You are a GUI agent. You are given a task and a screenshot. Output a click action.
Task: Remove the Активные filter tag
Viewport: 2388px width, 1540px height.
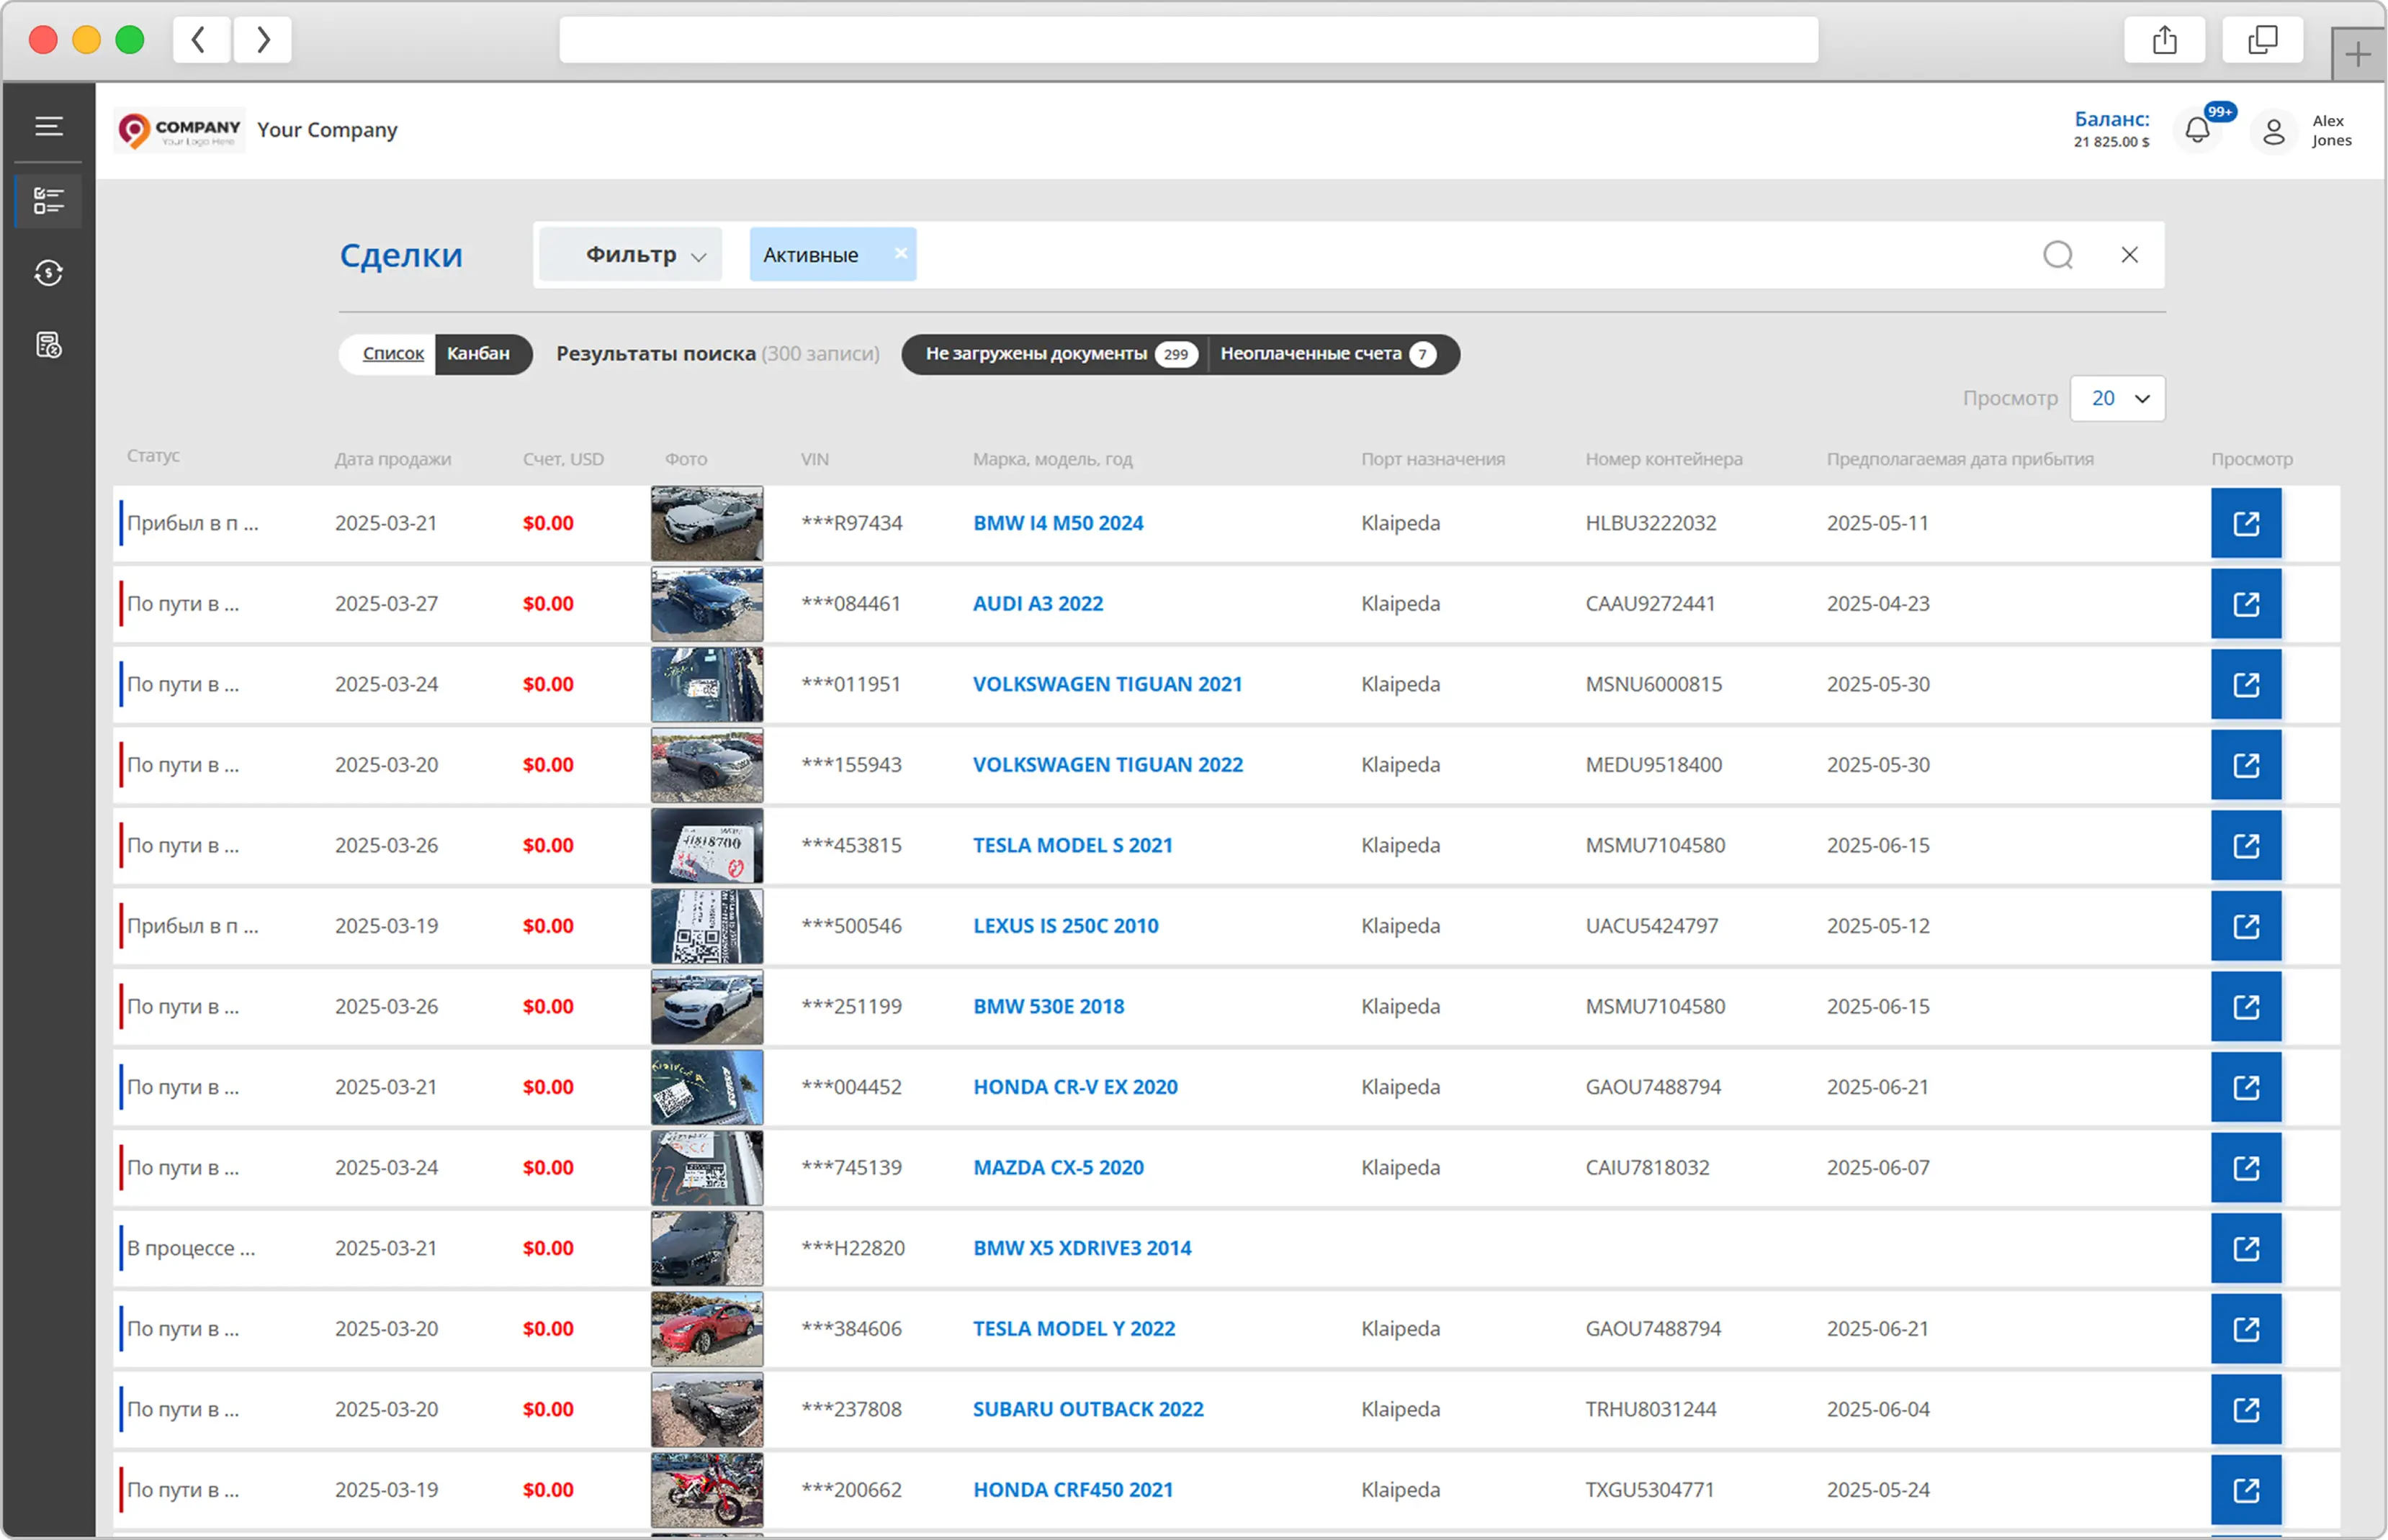900,253
